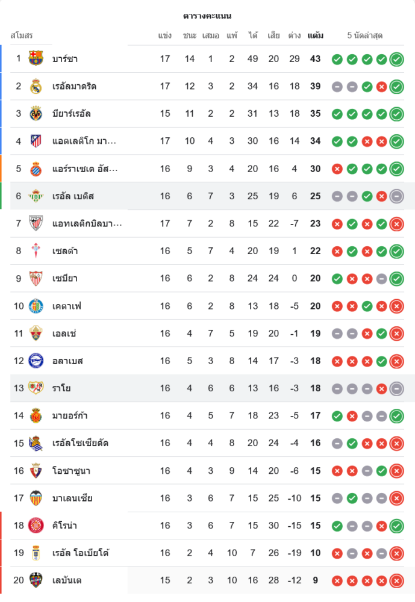This screenshot has height=602, width=415.
Task: Select the Real Betis crest icon
Action: [36, 196]
